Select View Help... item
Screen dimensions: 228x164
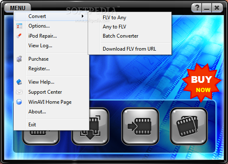pyautogui.click(x=51, y=82)
